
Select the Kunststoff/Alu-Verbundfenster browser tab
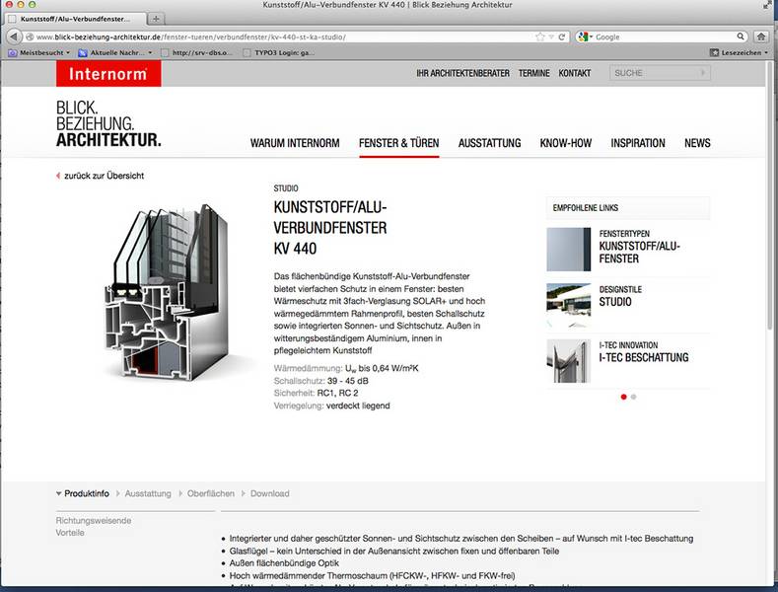point(75,19)
